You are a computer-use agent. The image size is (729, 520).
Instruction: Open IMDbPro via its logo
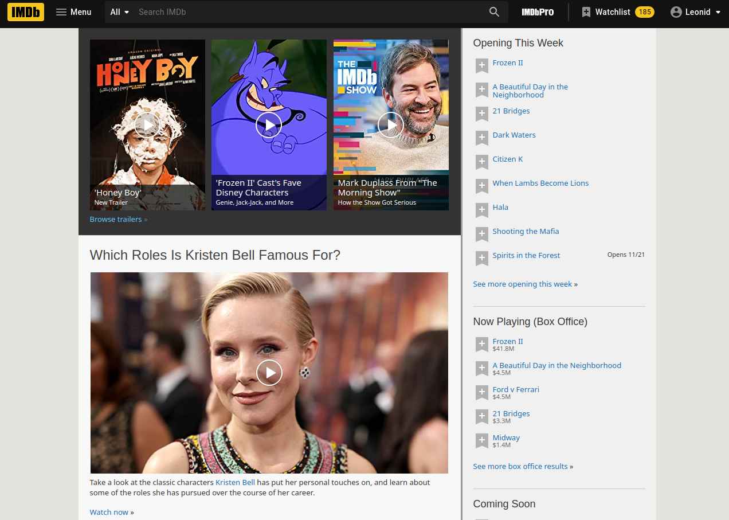(537, 11)
